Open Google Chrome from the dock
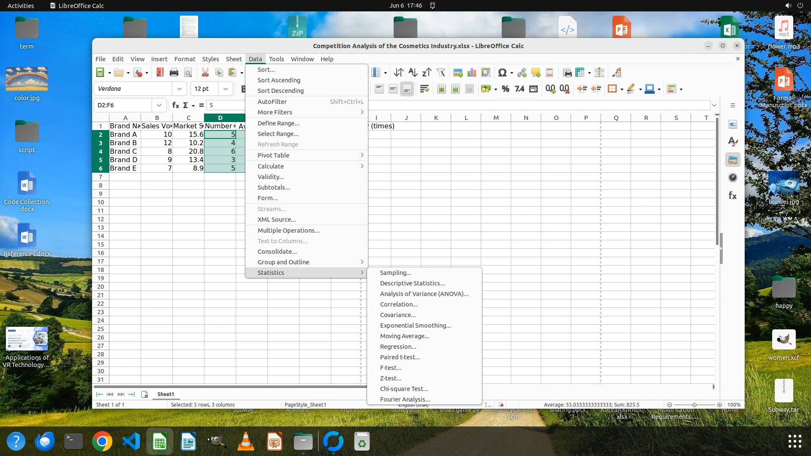The image size is (811, 456). pyautogui.click(x=102, y=442)
